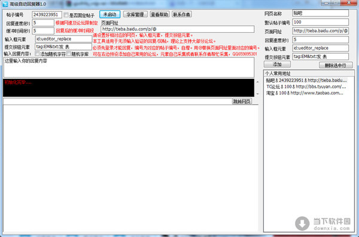Click the right panel 页面网址 field
This screenshot has width=359, height=237.
[x=321, y=31]
